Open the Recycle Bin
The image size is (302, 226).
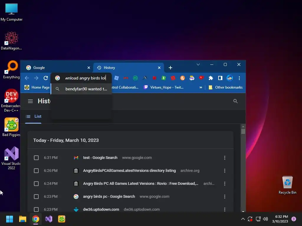(287, 185)
